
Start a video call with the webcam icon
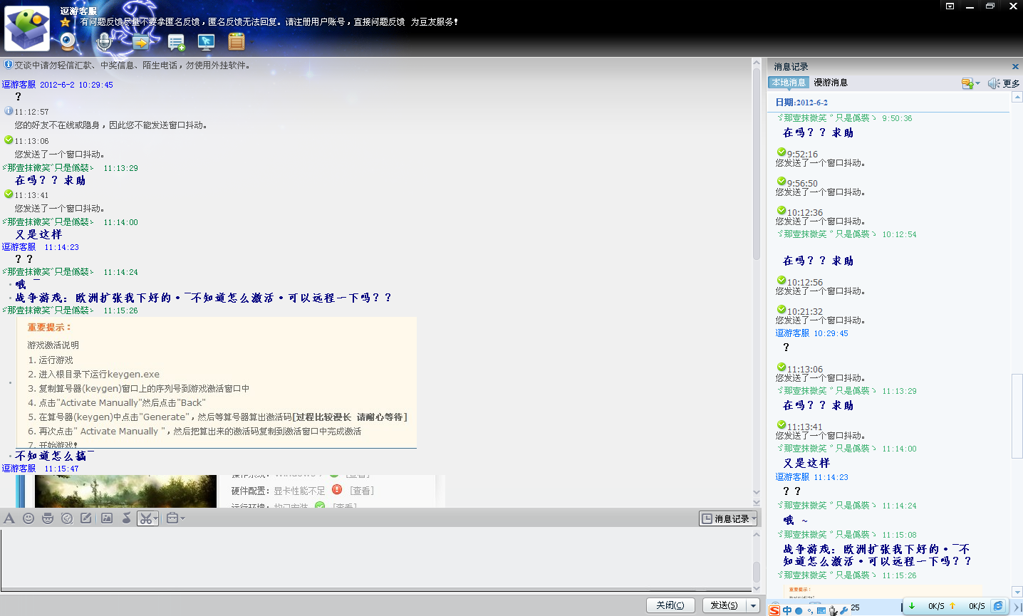click(x=68, y=42)
